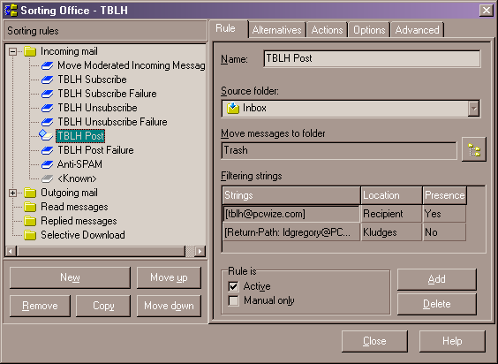Open the Advanced tab

tap(417, 30)
